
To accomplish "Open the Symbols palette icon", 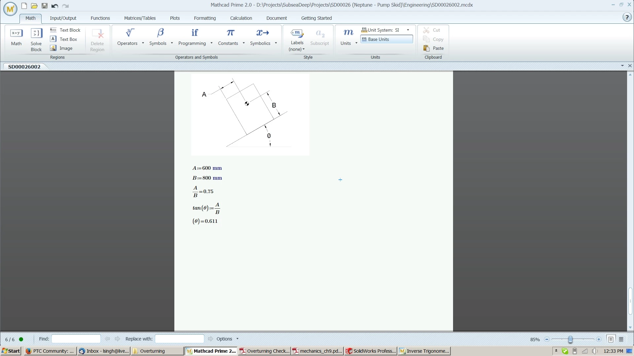I will 160,33.
